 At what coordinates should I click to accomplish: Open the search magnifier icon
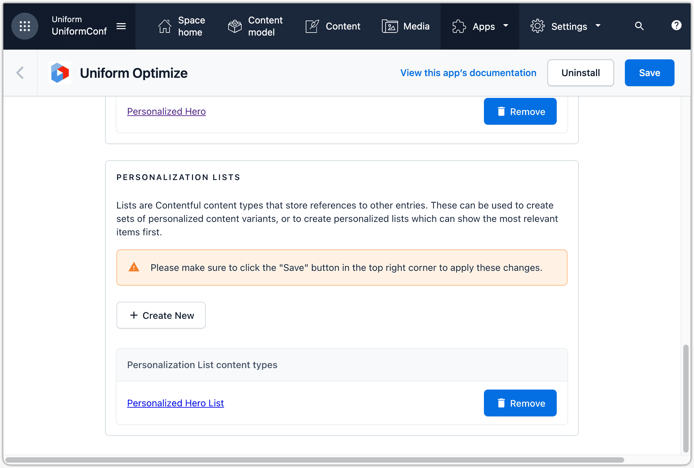[639, 26]
